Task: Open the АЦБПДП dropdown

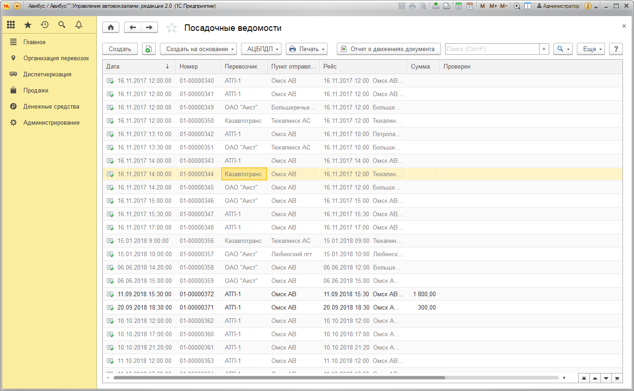Action: point(261,49)
